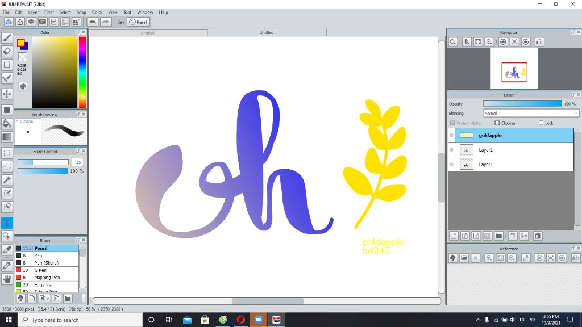Image resolution: width=582 pixels, height=327 pixels.
Task: Click the add brush from cloud icon
Action: click(21, 298)
